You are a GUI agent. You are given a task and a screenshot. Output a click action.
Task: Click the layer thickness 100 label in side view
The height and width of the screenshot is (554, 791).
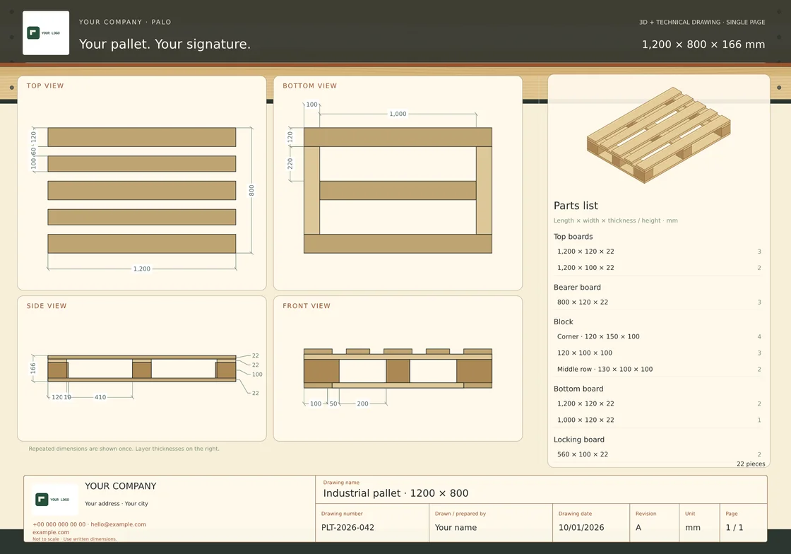(x=257, y=375)
